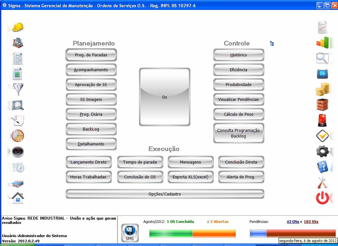
Task: Open the Produtividade button
Action: [238, 85]
